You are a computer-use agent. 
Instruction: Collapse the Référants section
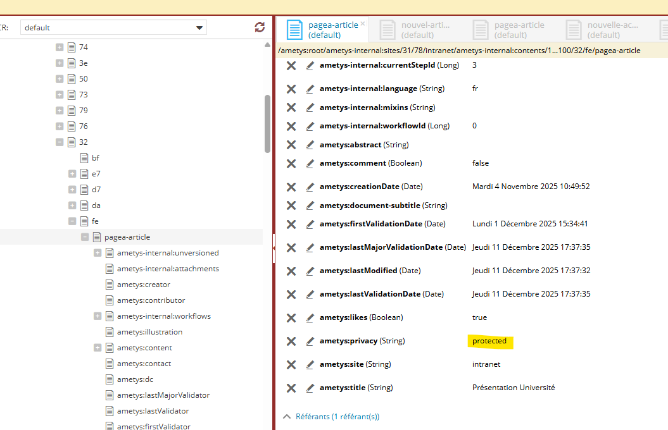[x=287, y=417]
